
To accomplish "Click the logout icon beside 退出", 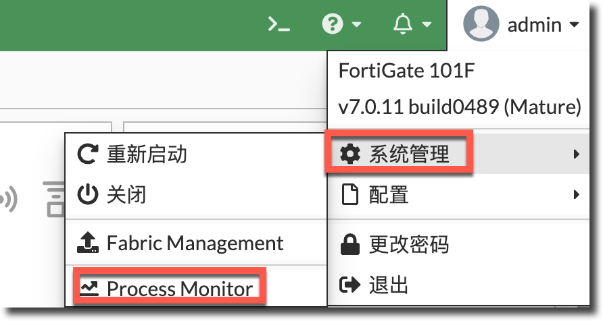I will point(349,285).
